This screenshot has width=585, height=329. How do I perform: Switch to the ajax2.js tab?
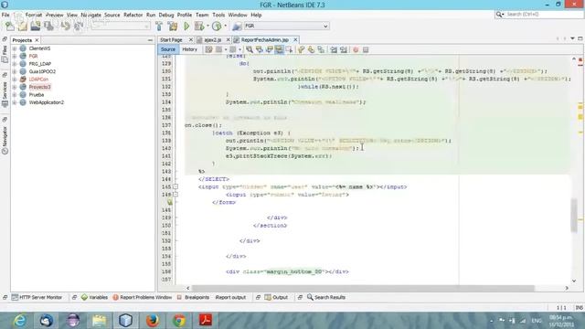(213, 39)
